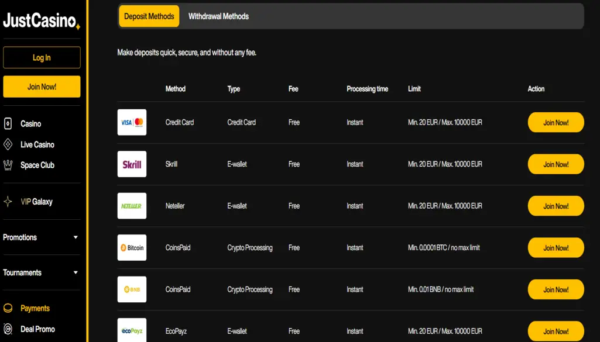
Task: Click Join Now! in the Neteller row
Action: point(556,206)
